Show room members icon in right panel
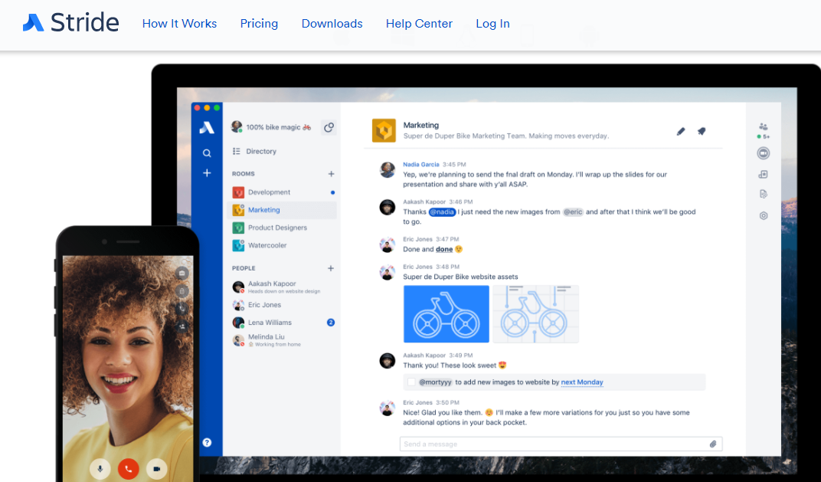 coord(764,126)
